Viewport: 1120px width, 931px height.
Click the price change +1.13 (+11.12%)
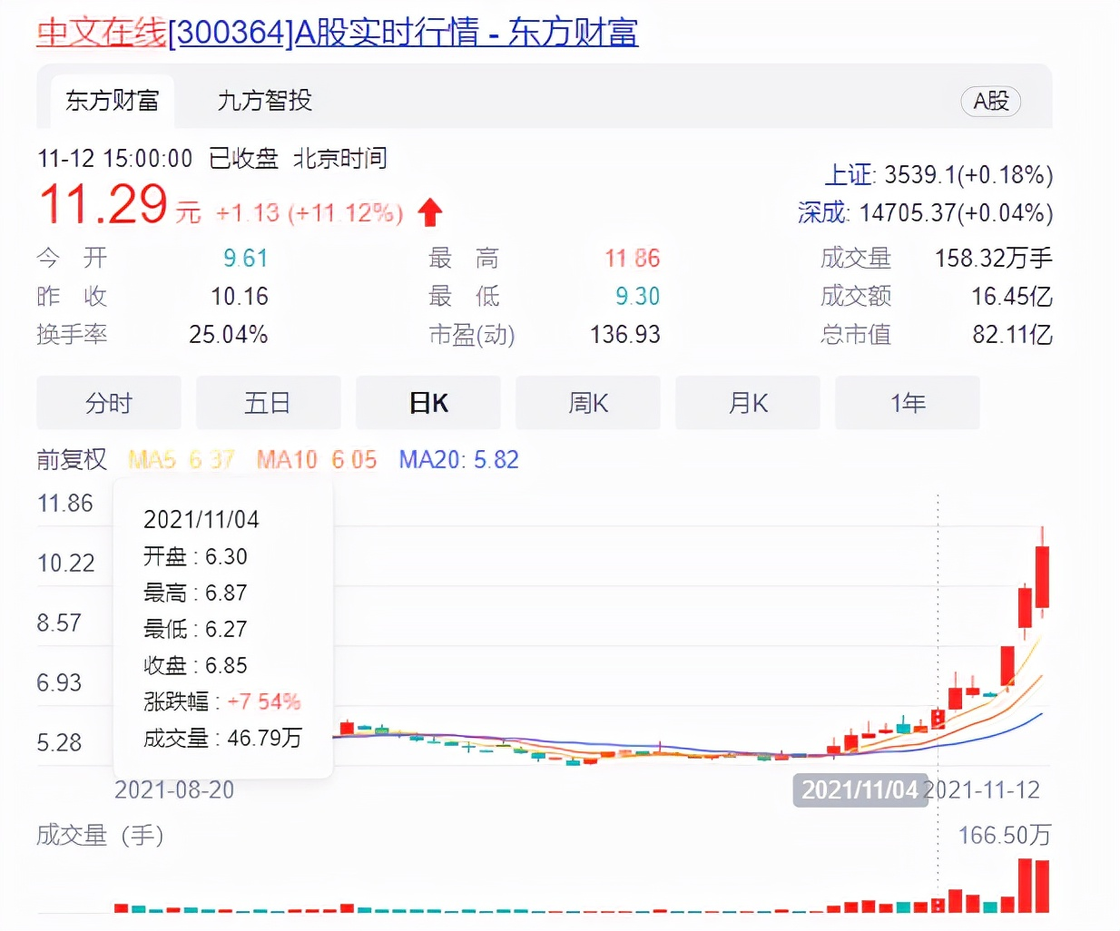pyautogui.click(x=309, y=213)
